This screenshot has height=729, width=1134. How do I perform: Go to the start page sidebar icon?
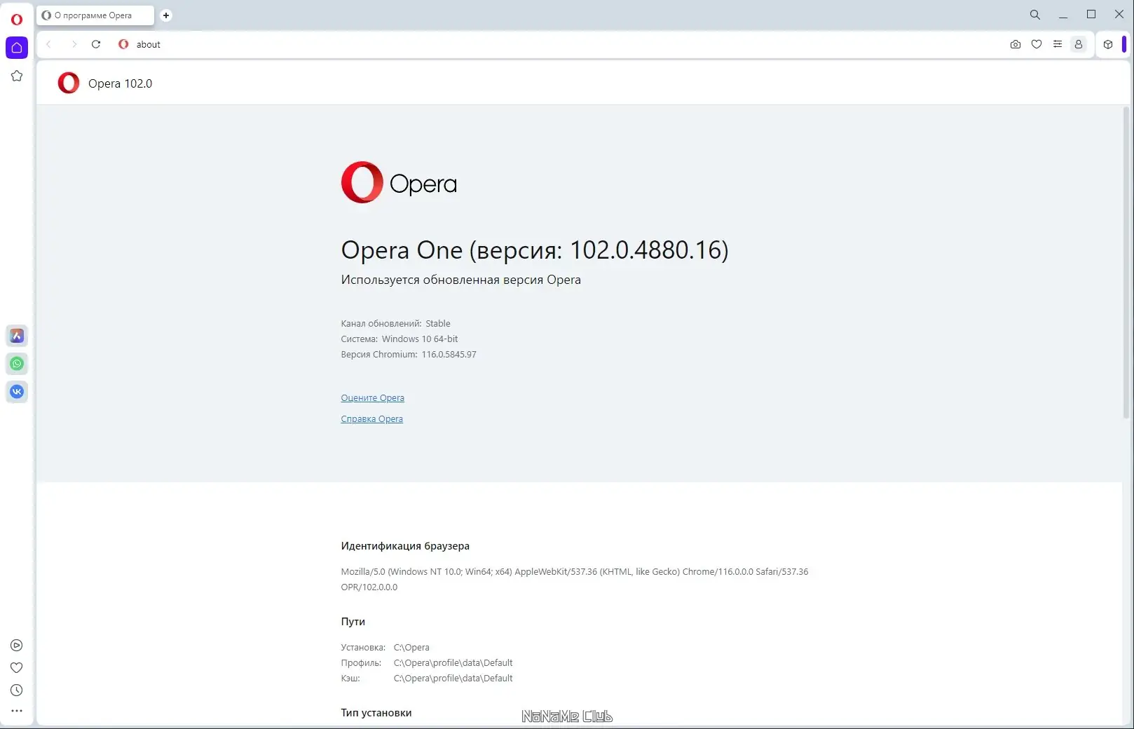[x=17, y=48]
